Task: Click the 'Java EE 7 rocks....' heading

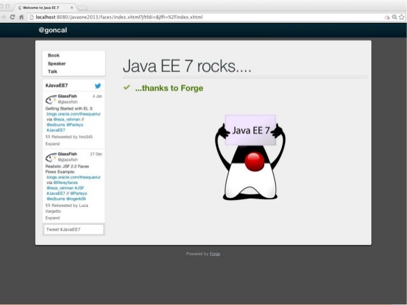Action: 187,66
